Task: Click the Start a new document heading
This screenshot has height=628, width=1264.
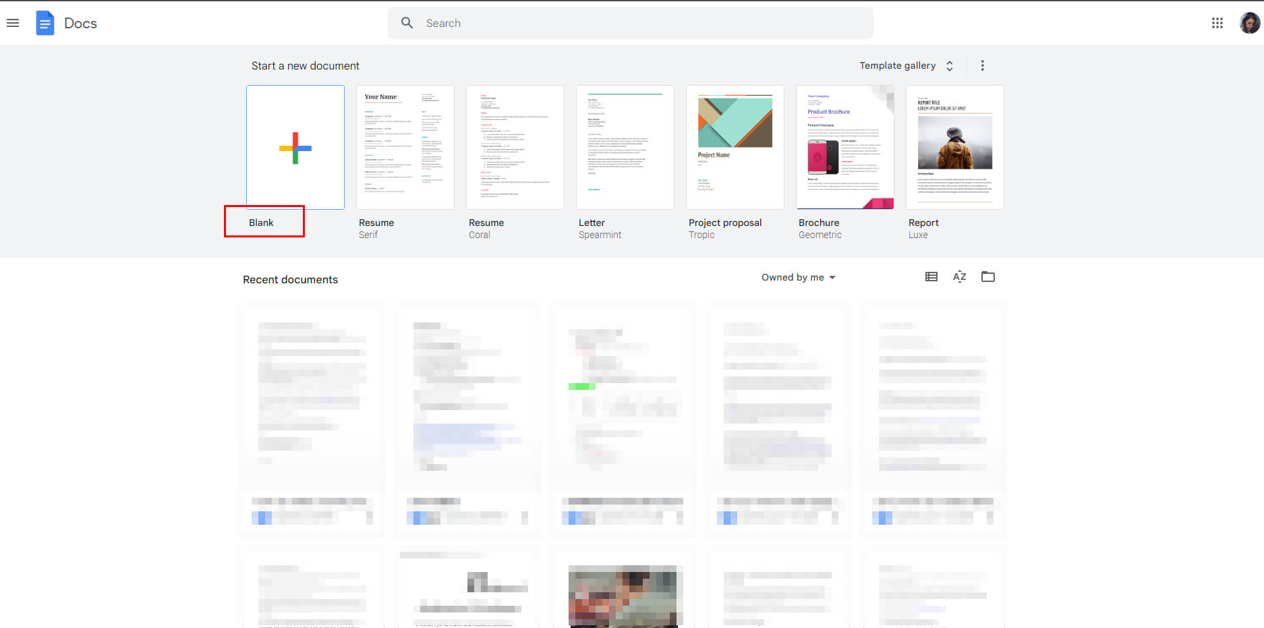Action: click(306, 65)
